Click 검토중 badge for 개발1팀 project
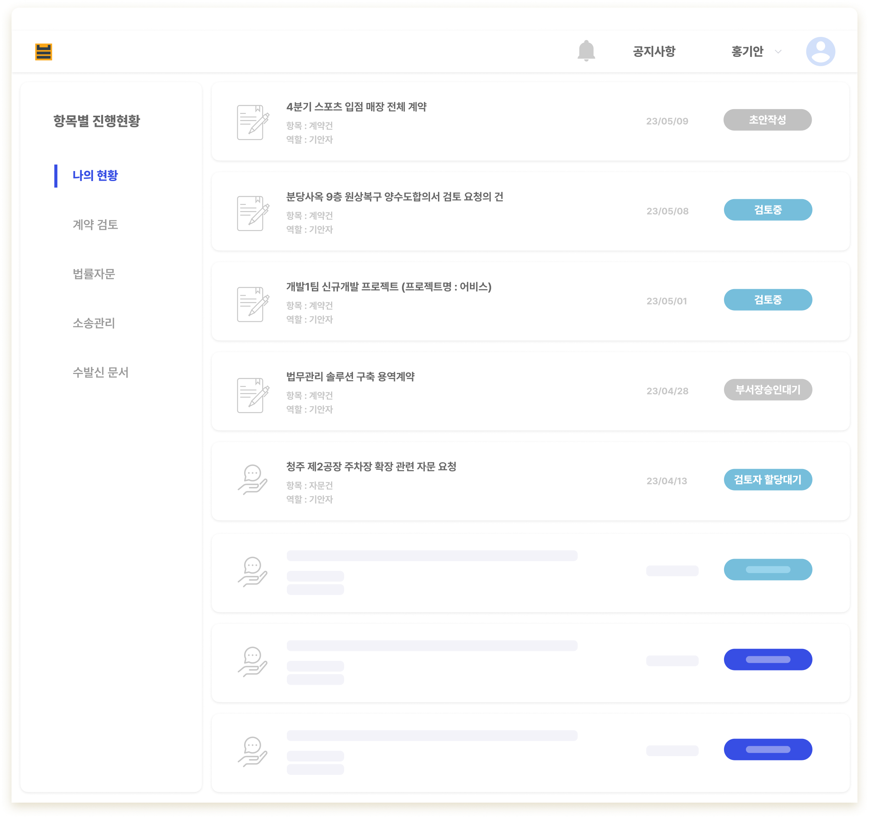 click(767, 300)
